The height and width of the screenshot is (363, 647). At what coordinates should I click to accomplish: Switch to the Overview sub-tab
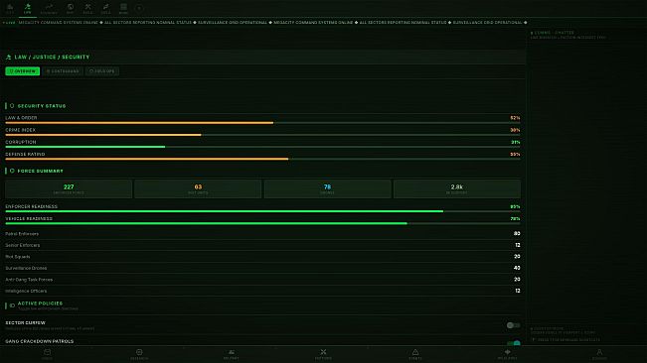(23, 71)
